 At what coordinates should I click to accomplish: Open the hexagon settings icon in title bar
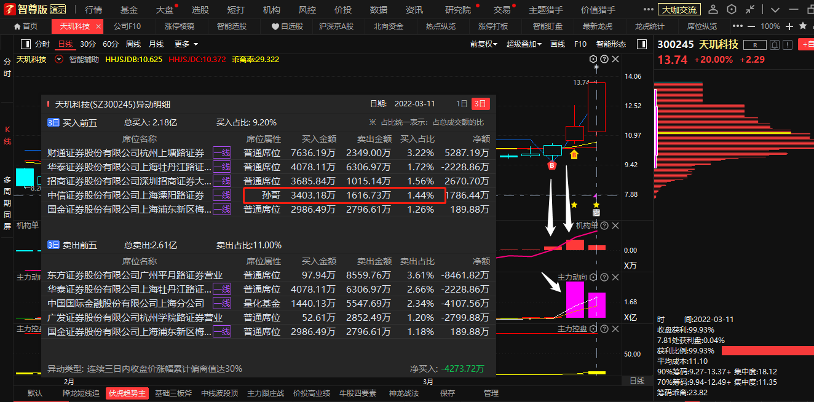tap(731, 10)
